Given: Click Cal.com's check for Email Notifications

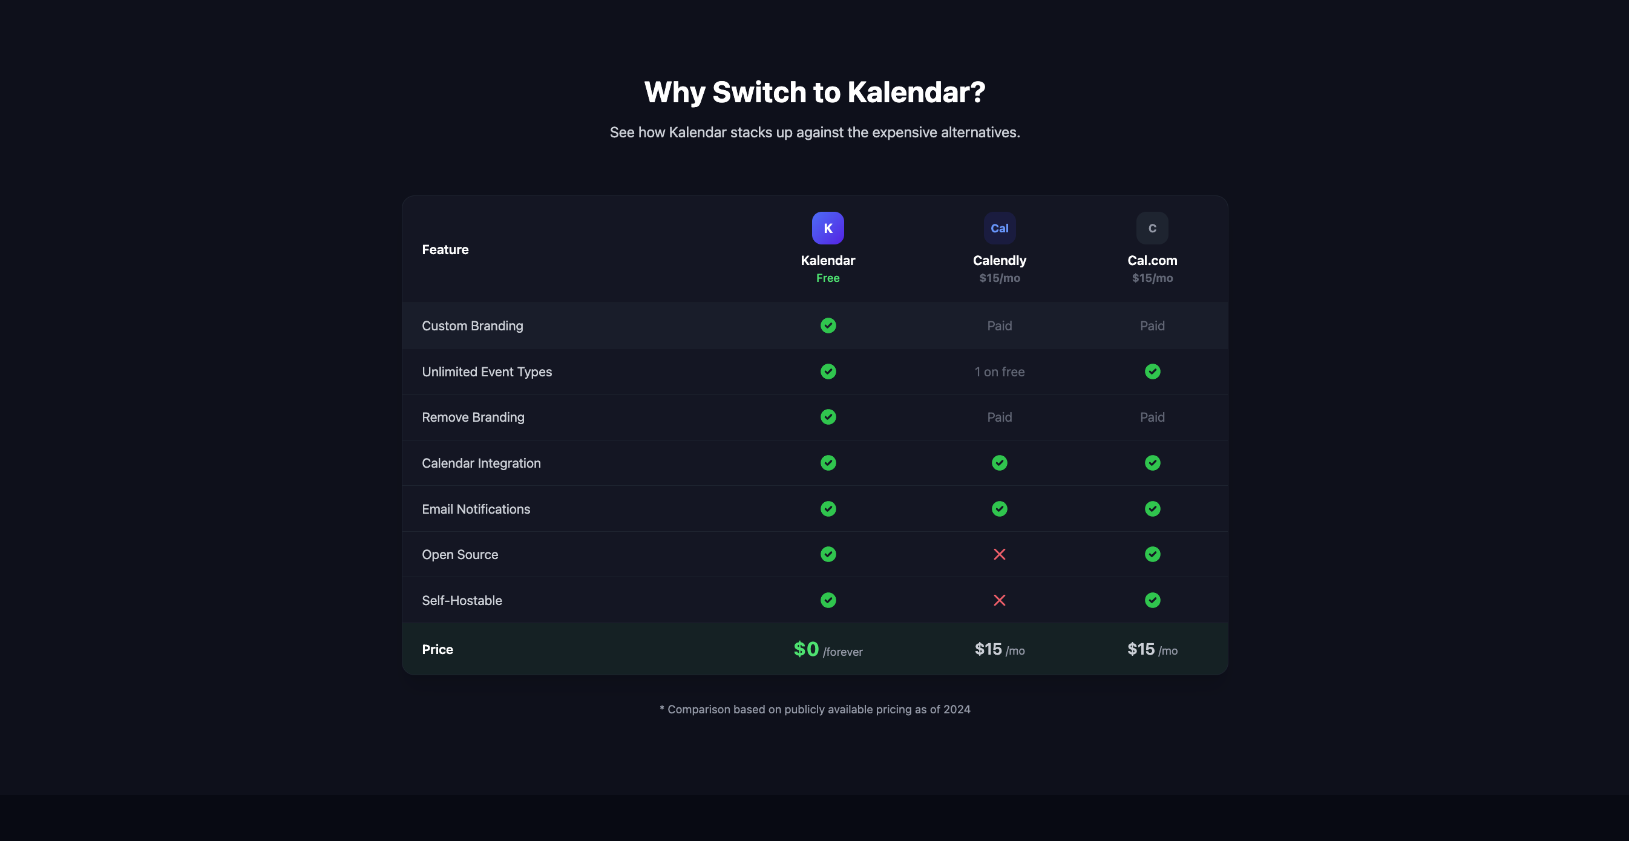Looking at the screenshot, I should pyautogui.click(x=1152, y=509).
